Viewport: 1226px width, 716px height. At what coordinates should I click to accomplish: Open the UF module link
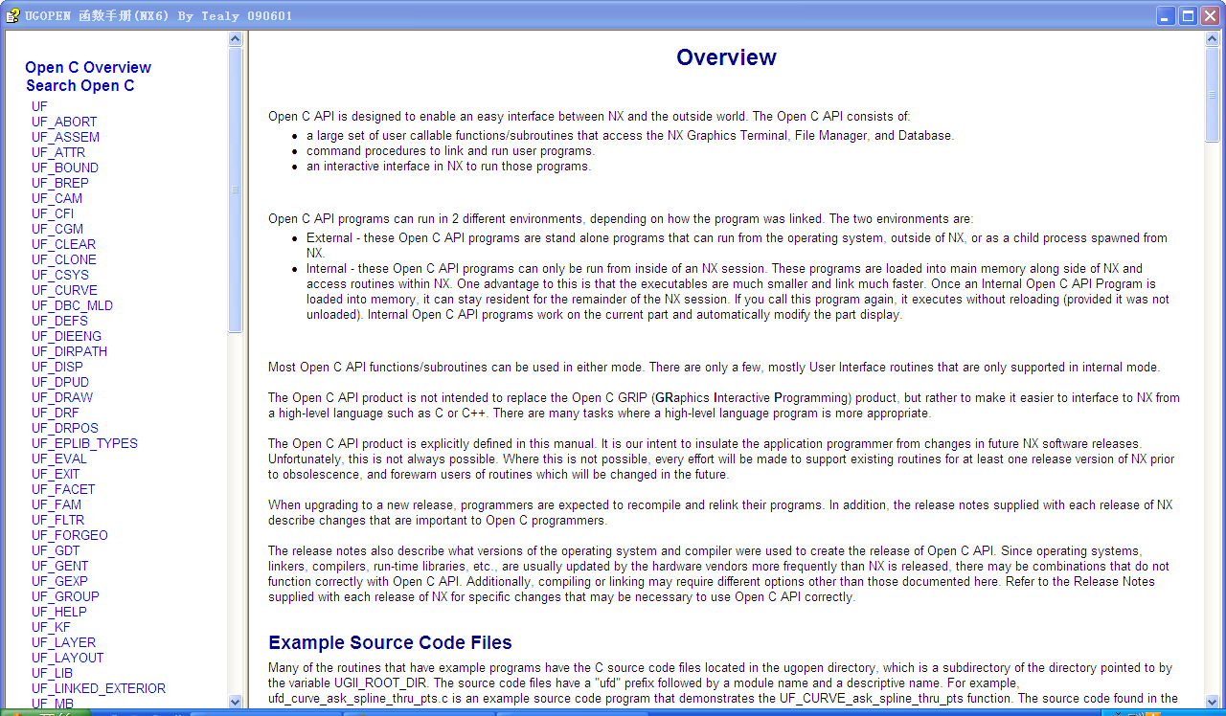point(39,106)
